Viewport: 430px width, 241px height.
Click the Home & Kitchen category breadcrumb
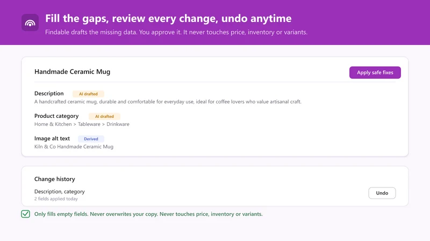[53, 124]
